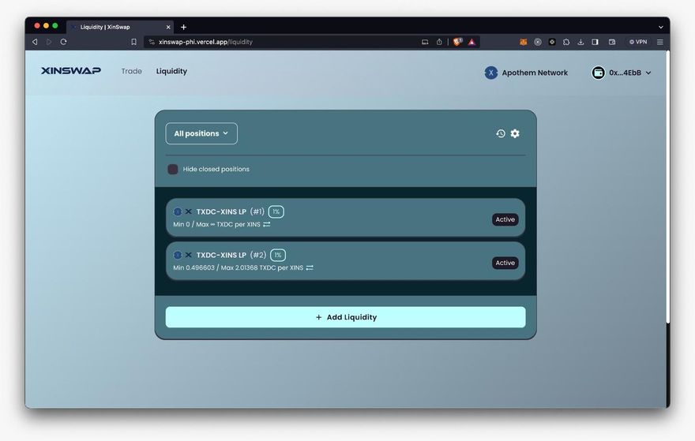
Task: Toggle the browser sidebar panel icon
Action: pyautogui.click(x=595, y=42)
